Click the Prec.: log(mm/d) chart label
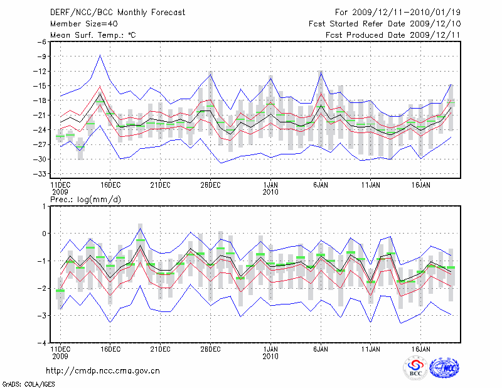 tap(86, 199)
